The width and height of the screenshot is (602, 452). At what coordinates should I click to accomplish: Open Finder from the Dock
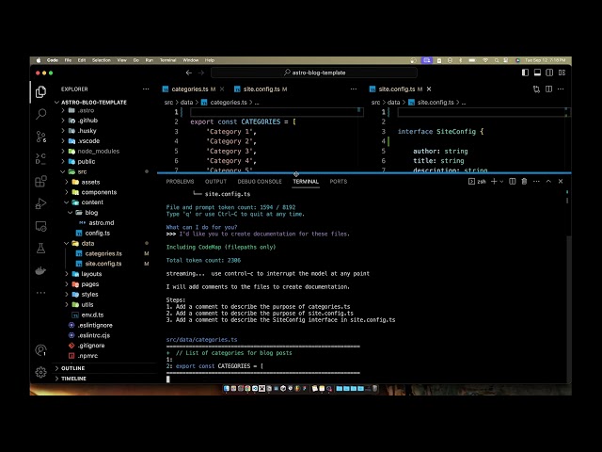click(x=227, y=389)
